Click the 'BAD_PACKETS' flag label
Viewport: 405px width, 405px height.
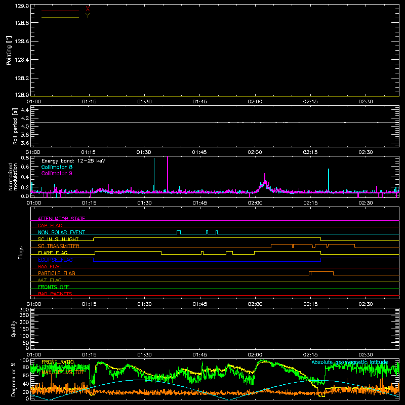pyautogui.click(x=55, y=294)
